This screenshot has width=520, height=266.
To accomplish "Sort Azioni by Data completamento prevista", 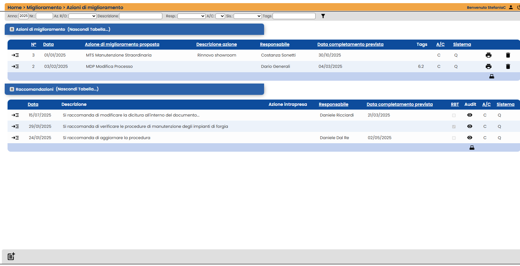I will [x=350, y=44].
